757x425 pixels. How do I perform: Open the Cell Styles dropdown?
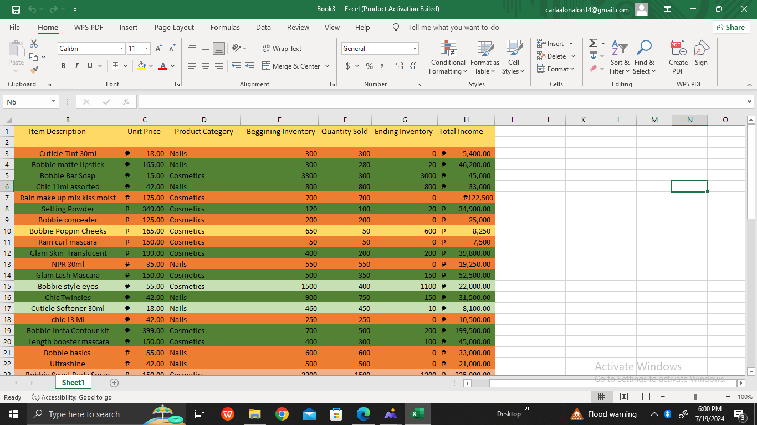514,57
